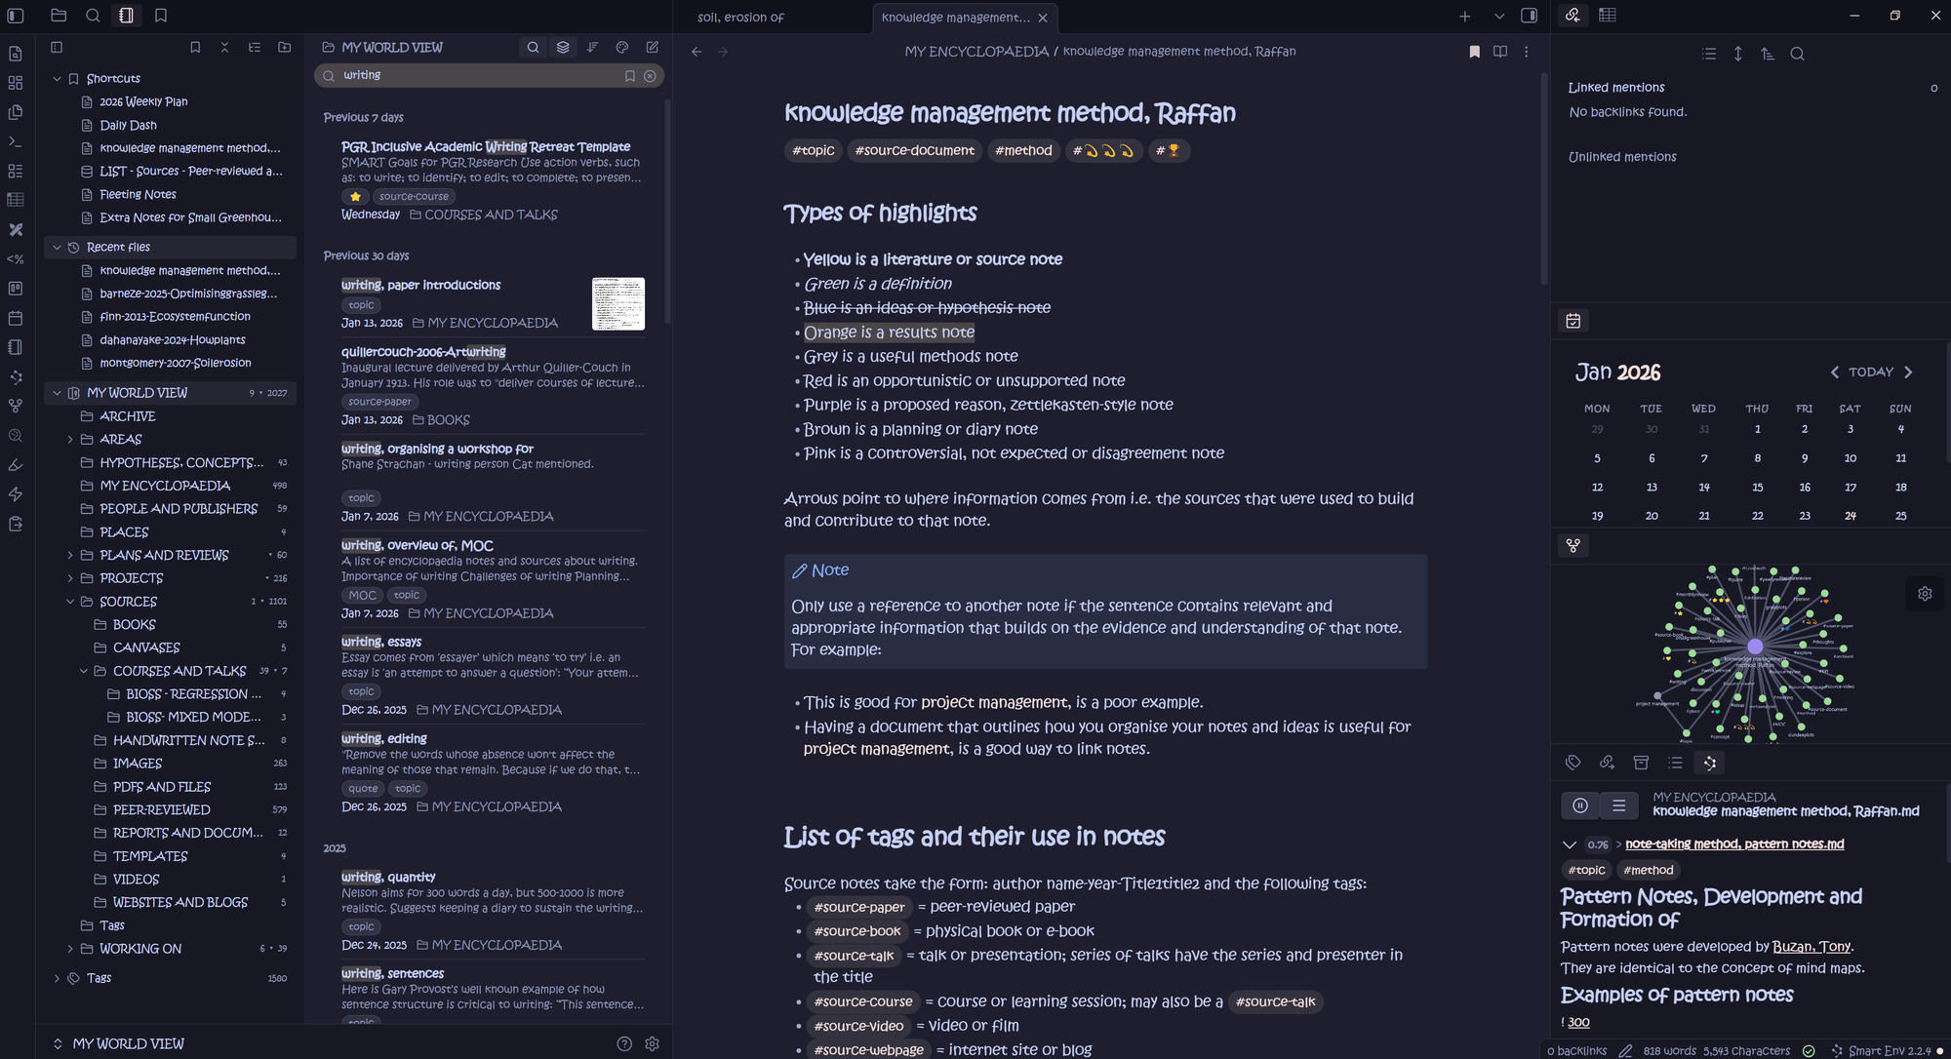The width and height of the screenshot is (1951, 1059).
Task: Click the 'writing' search input field
Action: coord(478,75)
